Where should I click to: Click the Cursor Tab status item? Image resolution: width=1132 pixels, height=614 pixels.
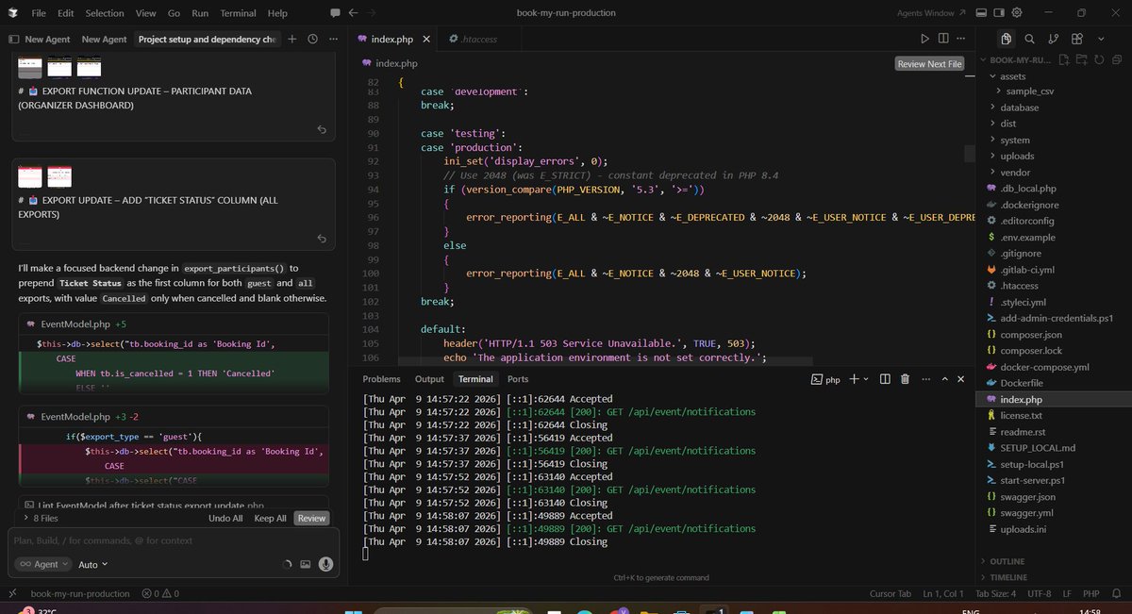pyautogui.click(x=890, y=594)
